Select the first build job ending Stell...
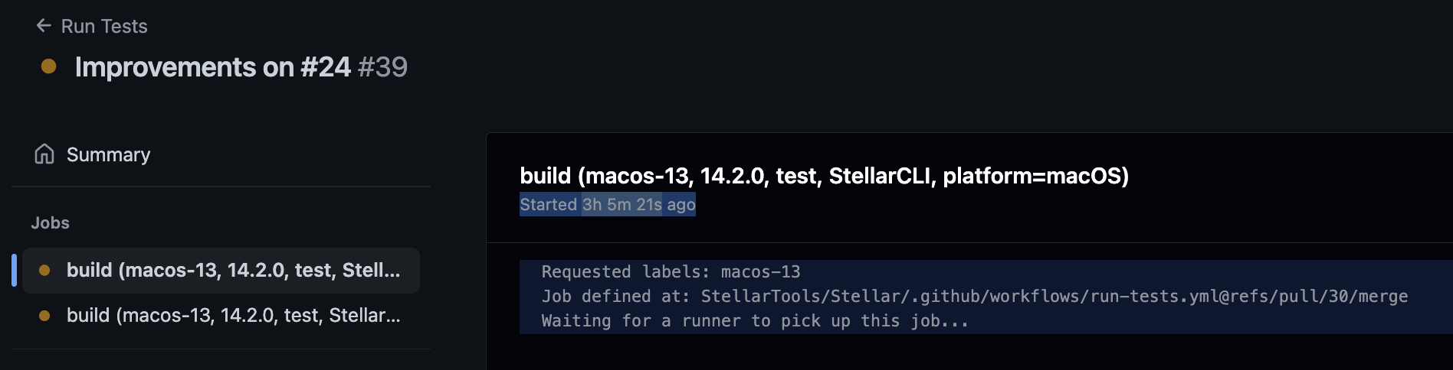 pyautogui.click(x=233, y=270)
